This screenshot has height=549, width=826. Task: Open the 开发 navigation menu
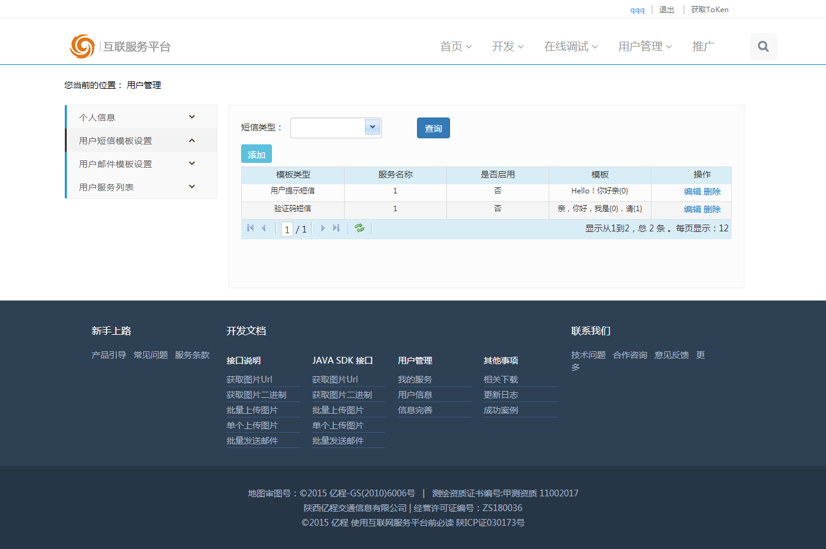pos(508,47)
